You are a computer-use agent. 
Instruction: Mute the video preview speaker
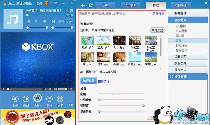55,89
